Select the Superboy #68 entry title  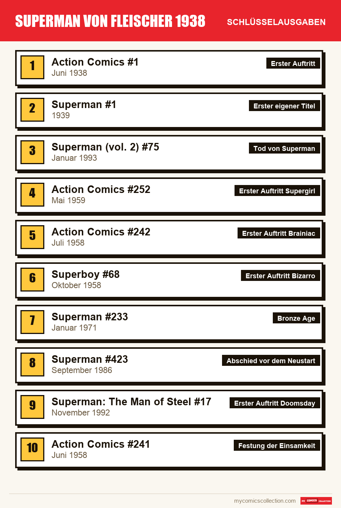pos(86,274)
